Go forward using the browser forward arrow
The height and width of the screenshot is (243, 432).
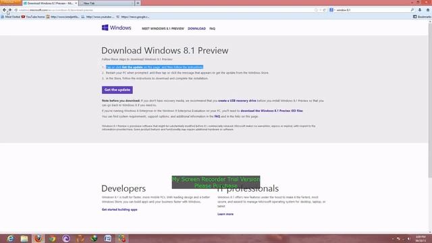click(10, 10)
